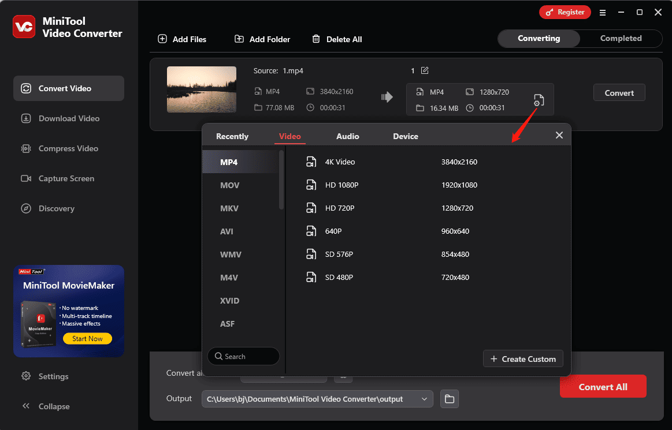Select XVID format in the list
Viewport: 672px width, 430px height.
pos(241,301)
